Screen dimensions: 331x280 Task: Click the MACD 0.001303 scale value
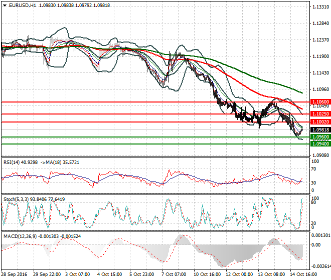coord(319,234)
